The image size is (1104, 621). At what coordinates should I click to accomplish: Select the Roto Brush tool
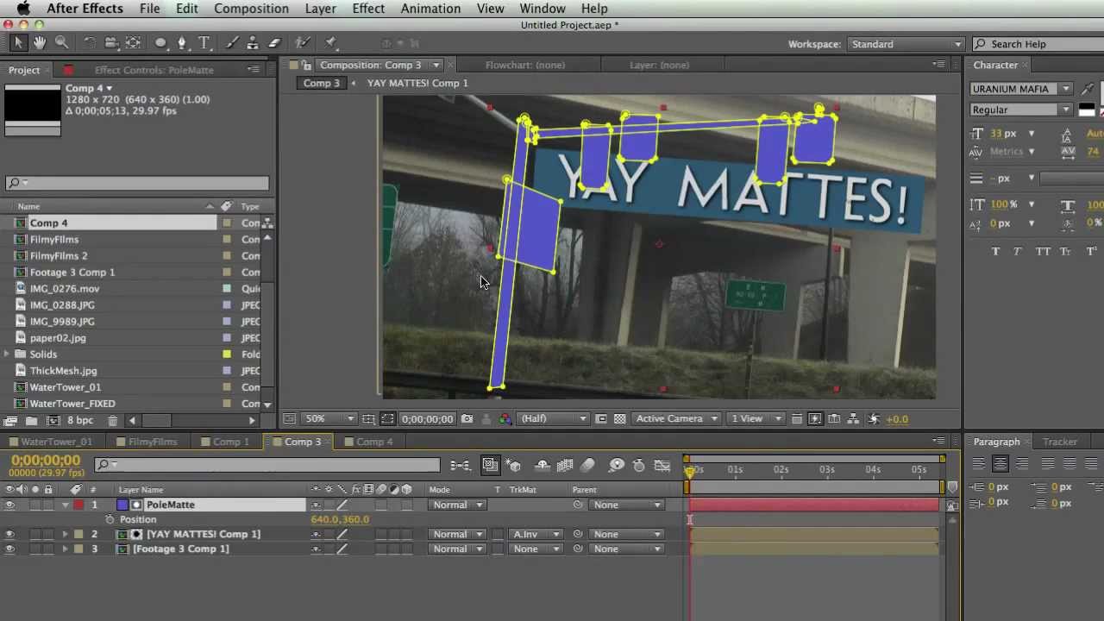pyautogui.click(x=302, y=43)
